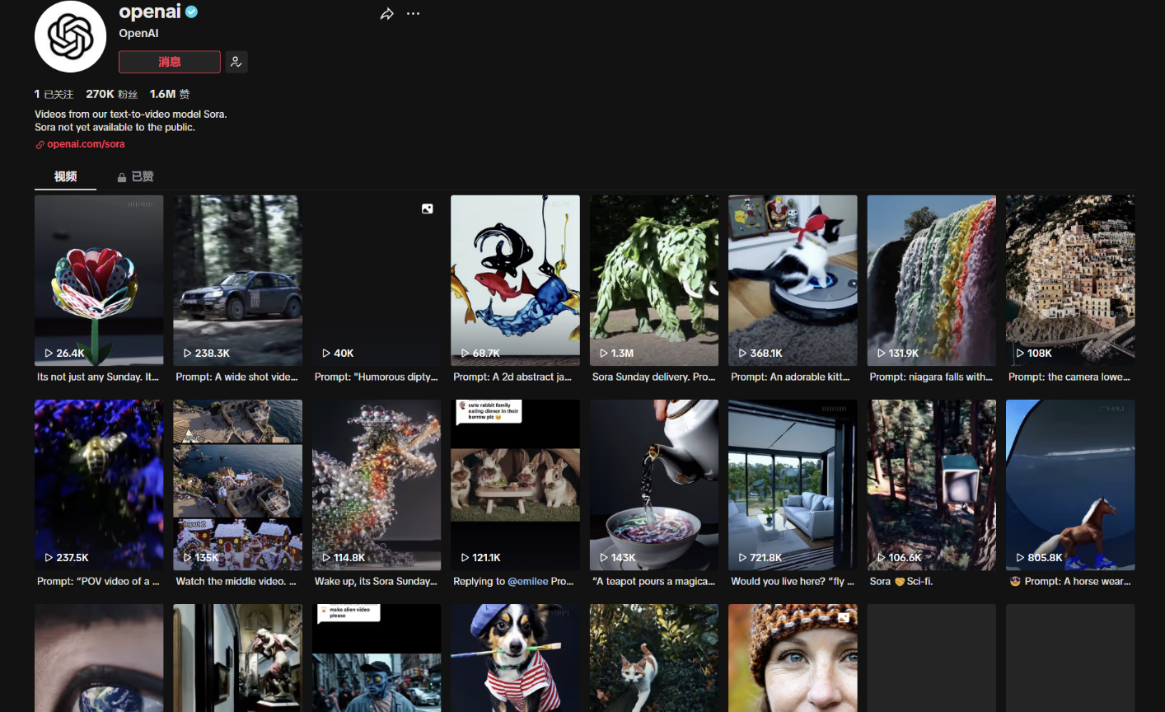Viewport: 1165px width, 712px height.
Task: Click caption "Prompt: "POV video of a ..."
Action: pyautogui.click(x=99, y=581)
